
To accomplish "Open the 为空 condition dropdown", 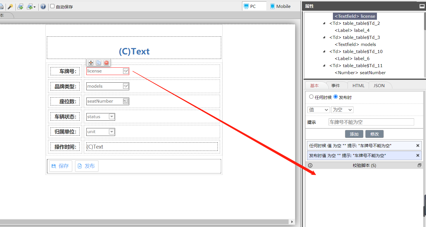I will tap(342, 110).
